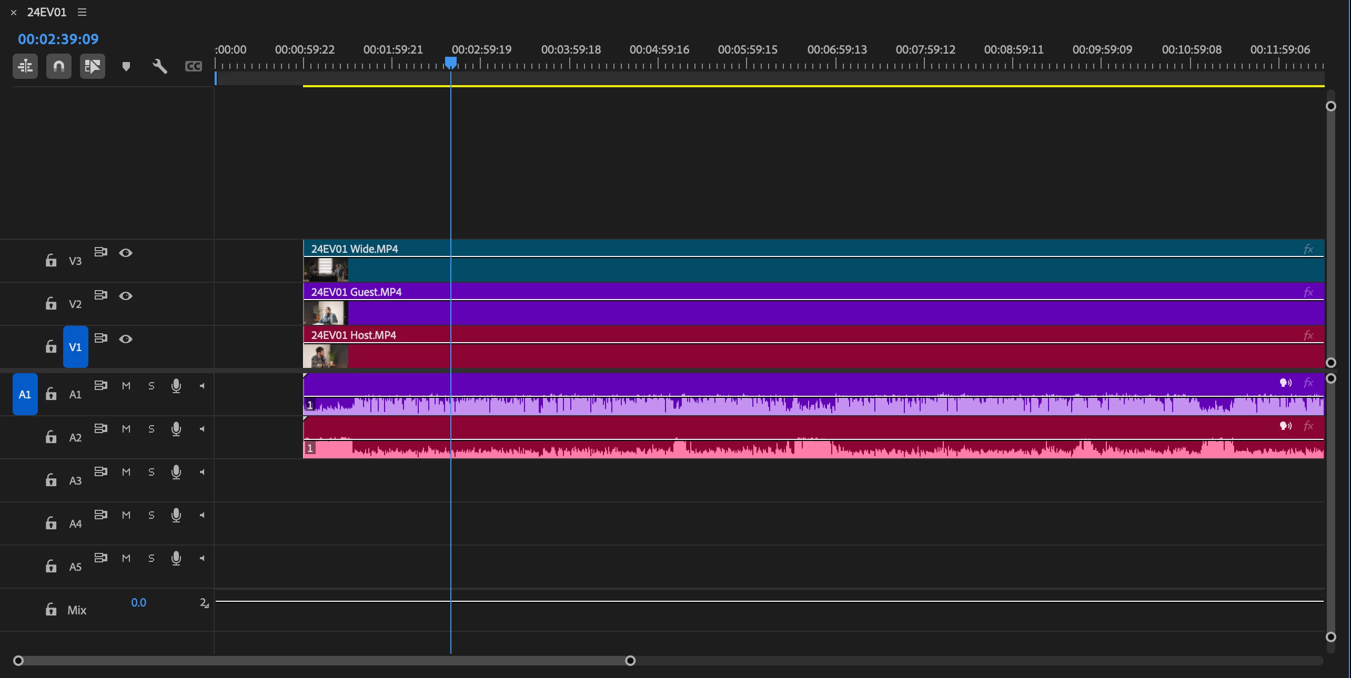Toggle Snap in Timeline magnet icon

58,66
